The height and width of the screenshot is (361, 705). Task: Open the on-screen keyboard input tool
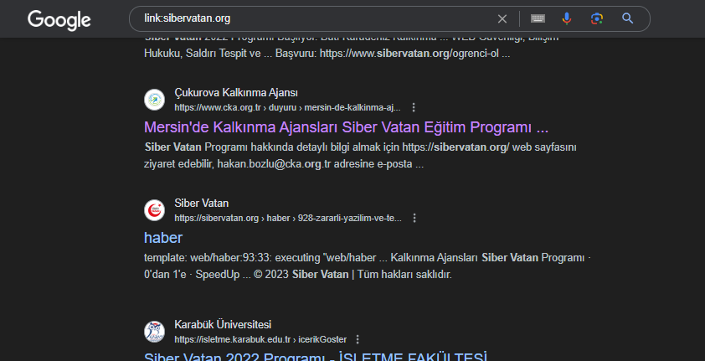point(538,18)
